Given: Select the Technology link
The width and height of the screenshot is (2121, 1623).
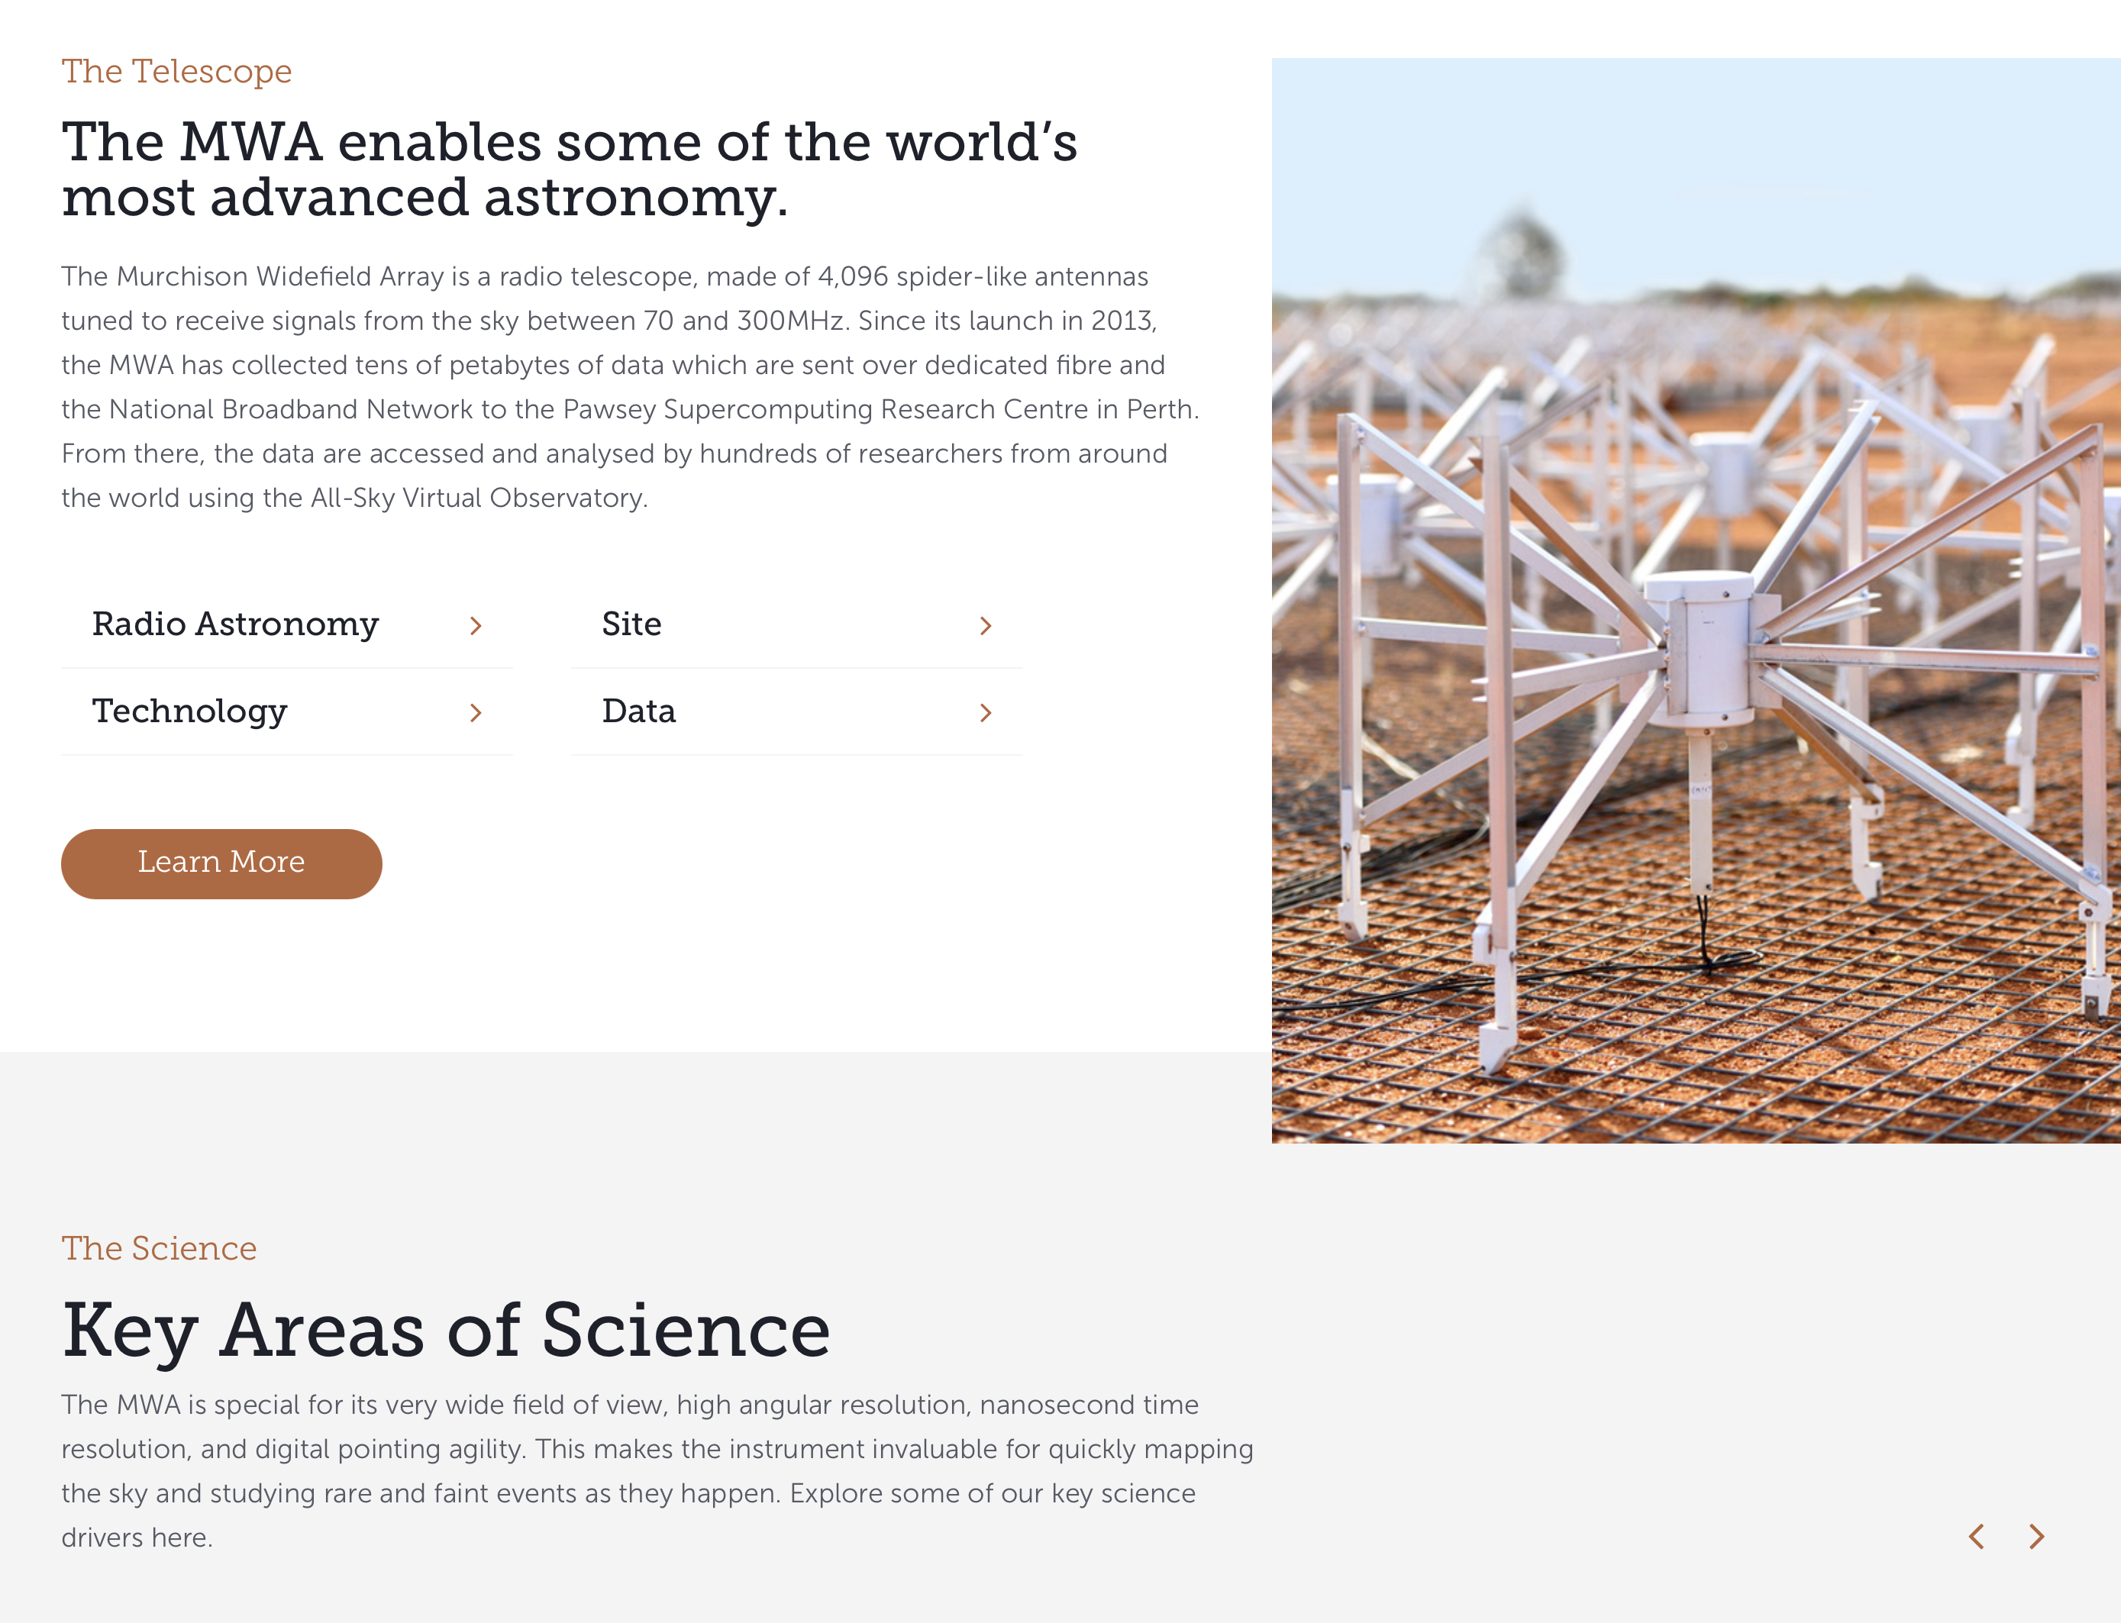Looking at the screenshot, I should 189,711.
